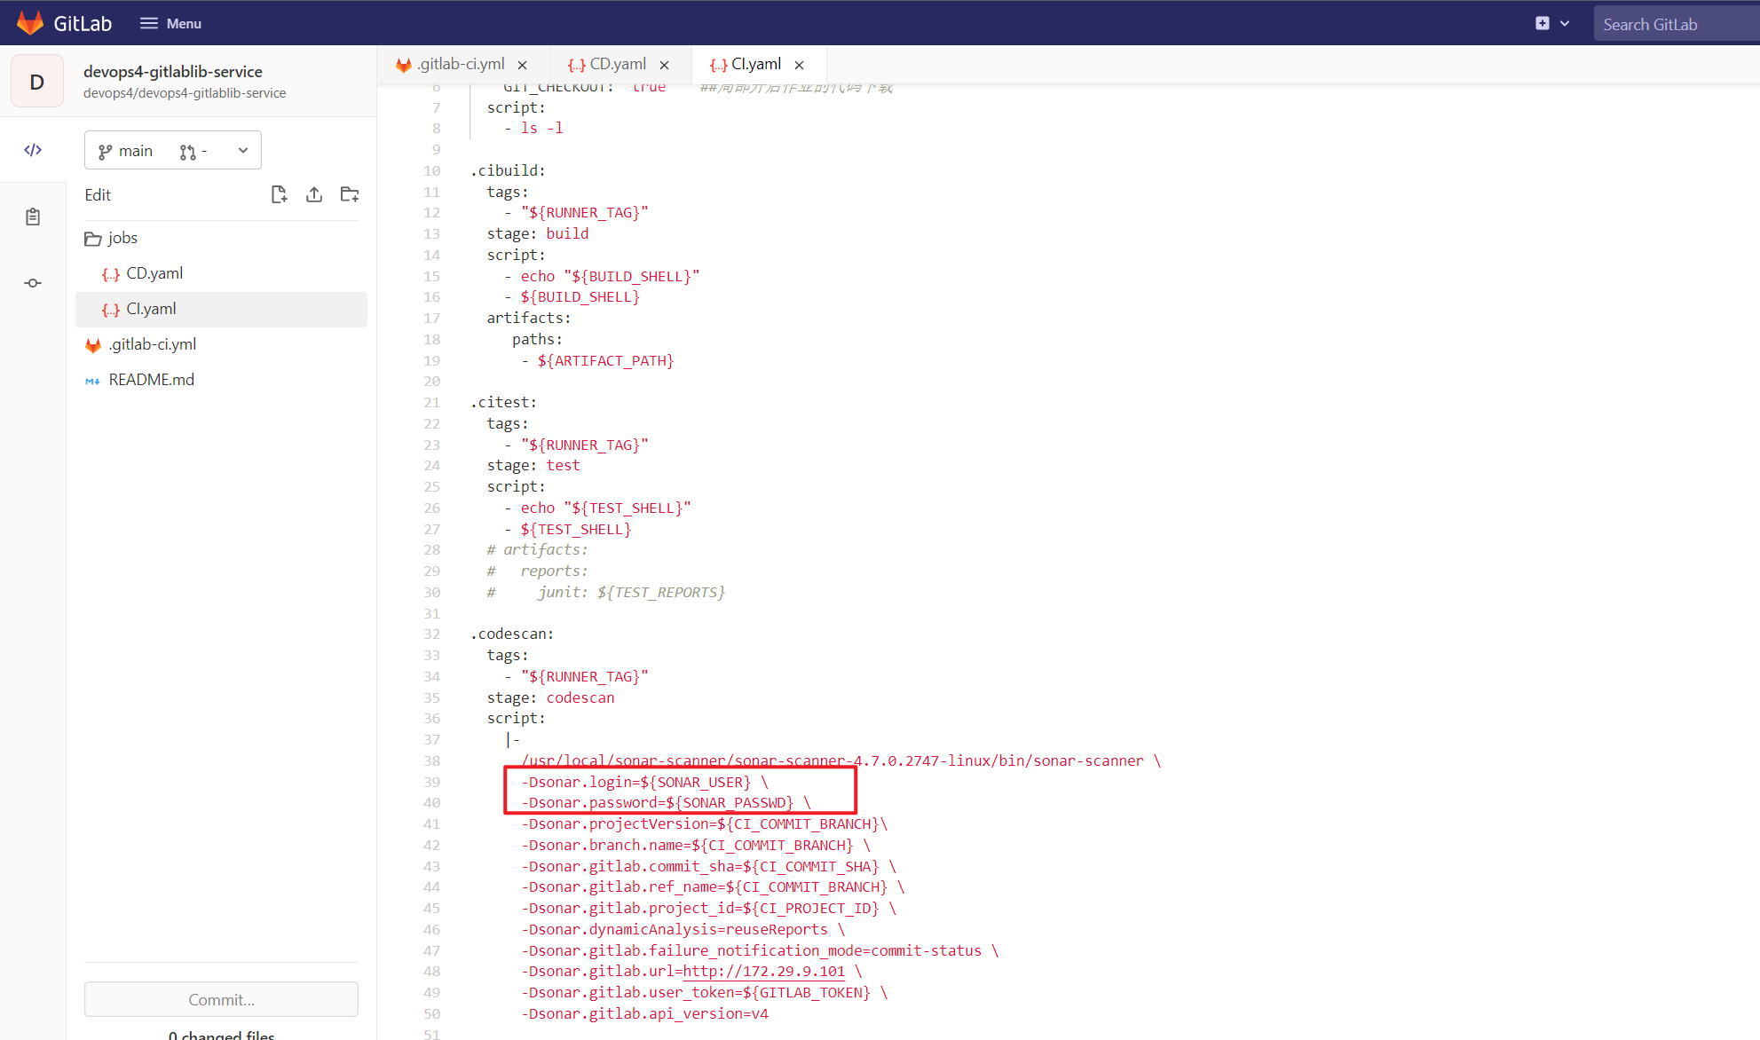
Task: Expand the main branch dropdown
Action: (x=172, y=151)
